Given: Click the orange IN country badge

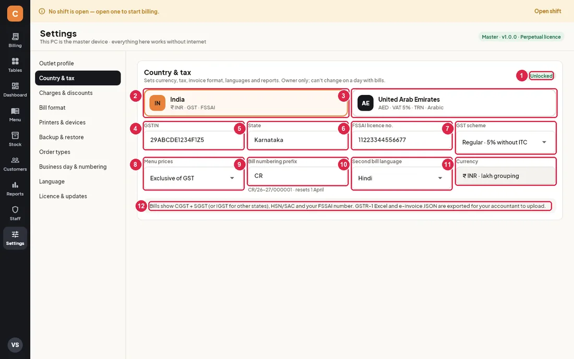Looking at the screenshot, I should click(x=158, y=103).
